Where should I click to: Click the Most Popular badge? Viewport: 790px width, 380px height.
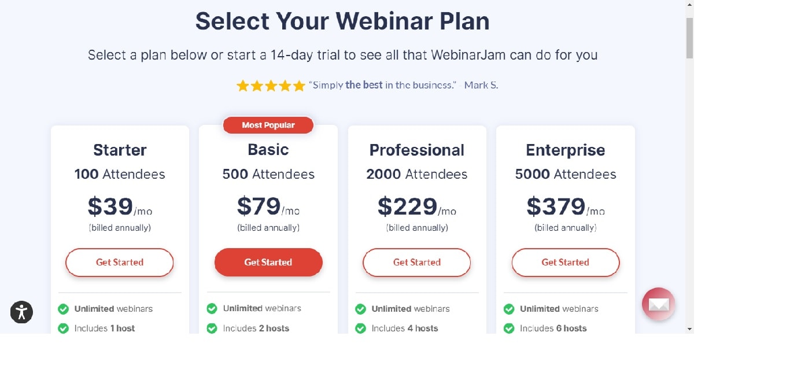[x=268, y=125]
